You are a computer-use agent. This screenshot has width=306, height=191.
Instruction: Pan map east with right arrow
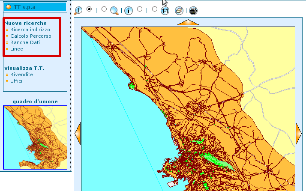pos(299,133)
